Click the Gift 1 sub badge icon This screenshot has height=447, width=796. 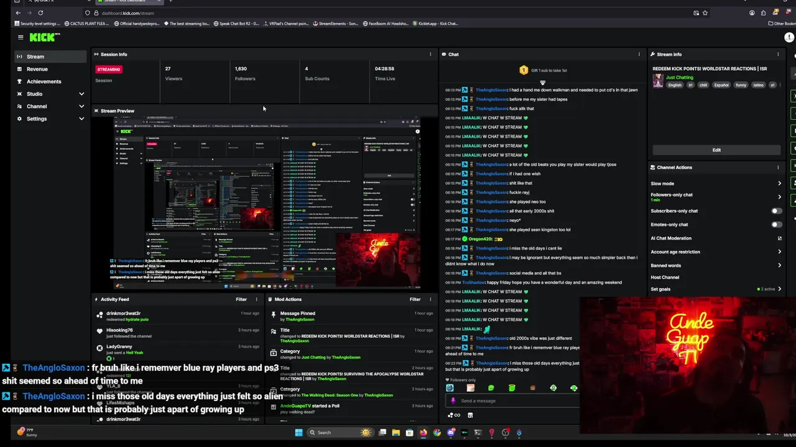[524, 70]
